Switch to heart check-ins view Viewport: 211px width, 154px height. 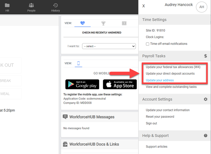pyautogui.click(x=82, y=23)
